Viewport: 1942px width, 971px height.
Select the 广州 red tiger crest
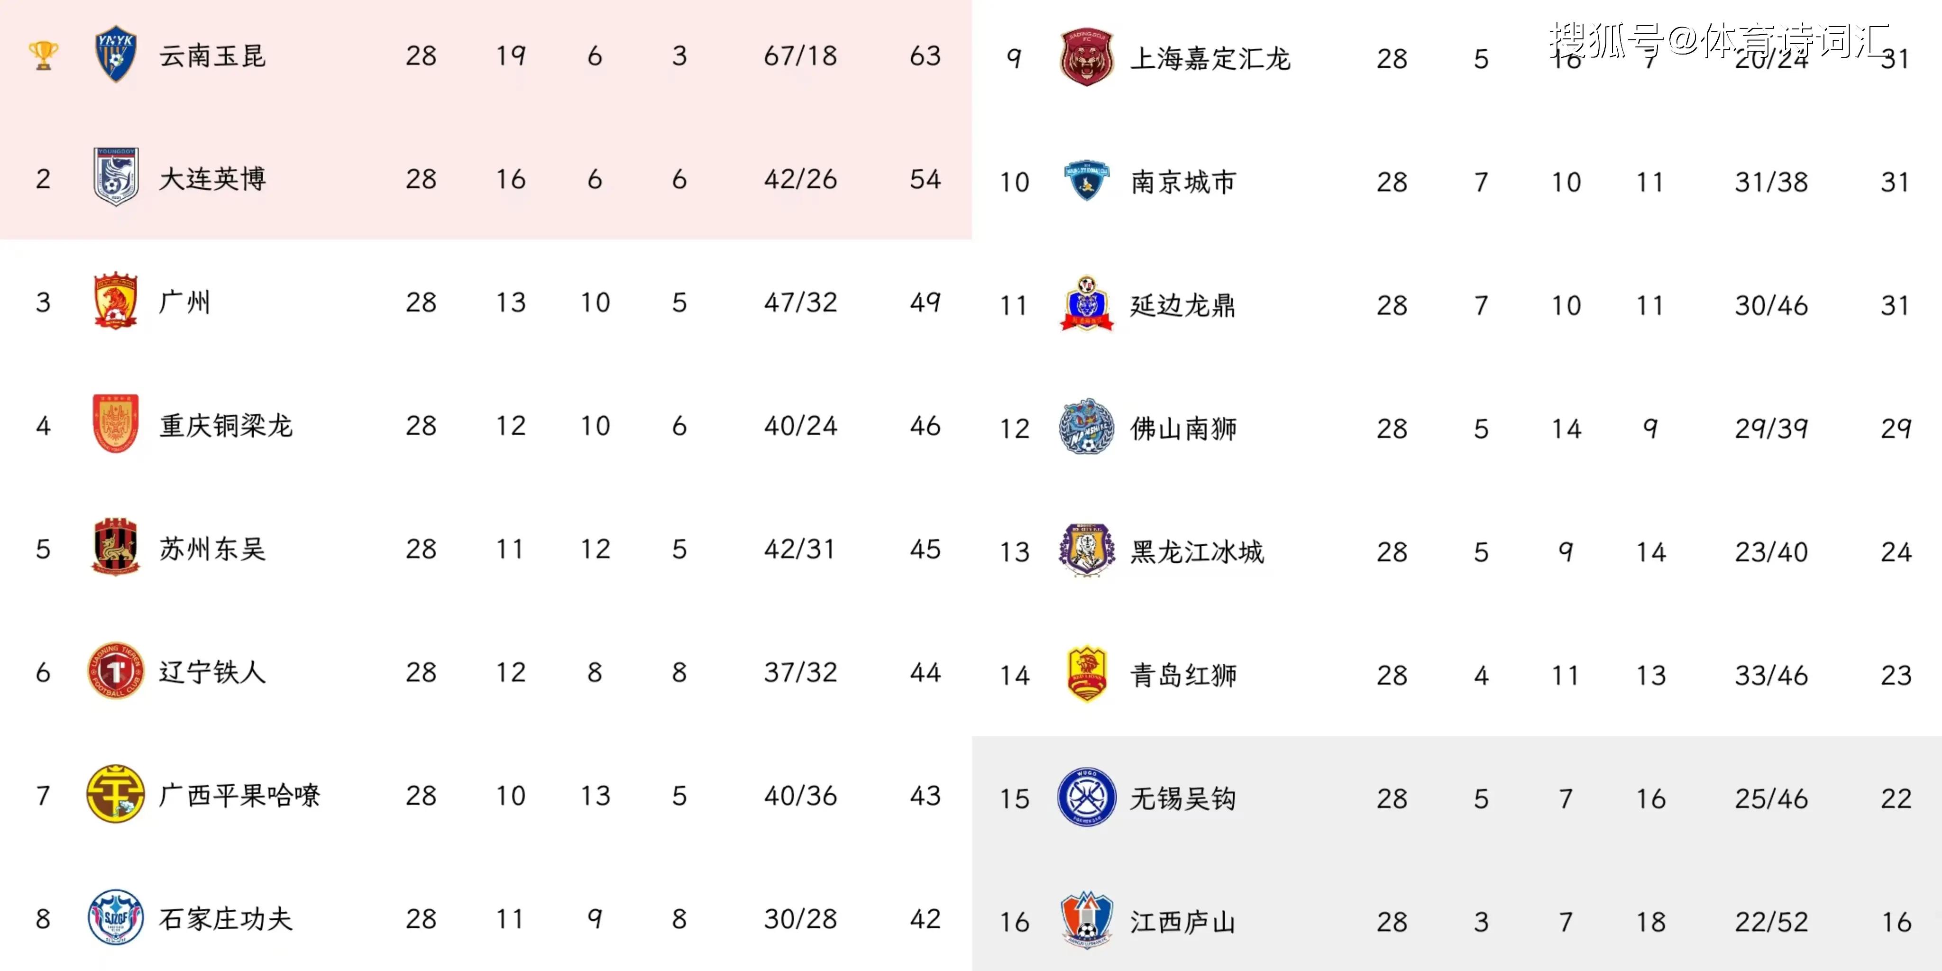(115, 301)
